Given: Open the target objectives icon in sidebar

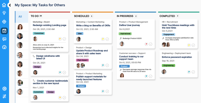Looking at the screenshot, I should (4, 22).
